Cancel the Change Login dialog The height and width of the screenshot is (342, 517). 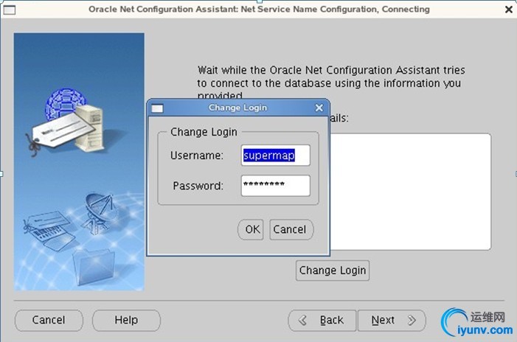290,229
